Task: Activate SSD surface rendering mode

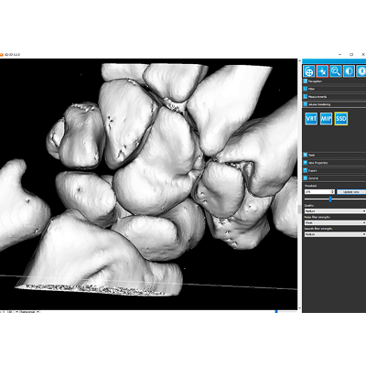Action: pos(340,119)
